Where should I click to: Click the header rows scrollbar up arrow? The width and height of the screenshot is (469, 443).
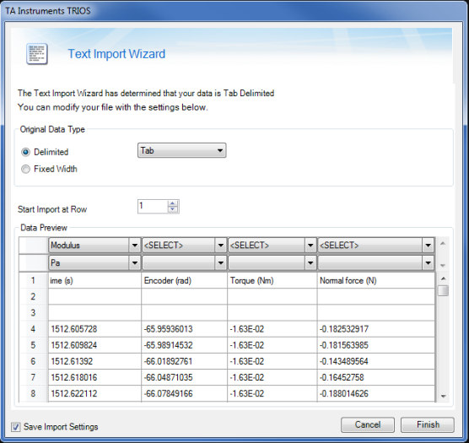(x=443, y=244)
